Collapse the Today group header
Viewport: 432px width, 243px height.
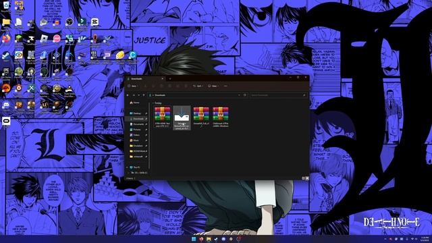[x=157, y=103]
